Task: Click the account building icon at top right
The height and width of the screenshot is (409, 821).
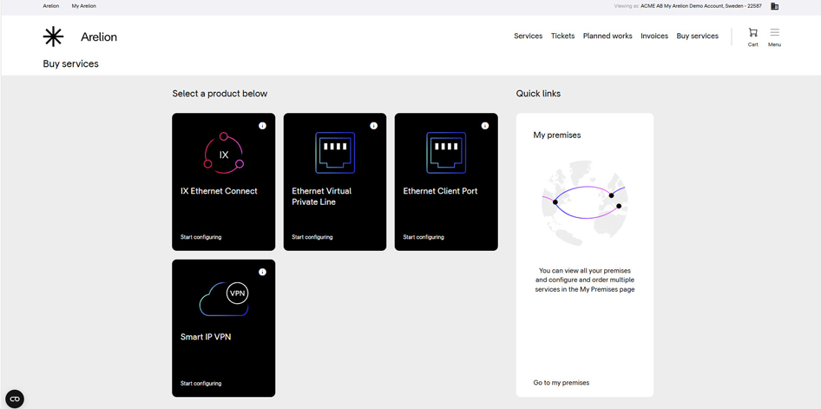Action: 774,6
